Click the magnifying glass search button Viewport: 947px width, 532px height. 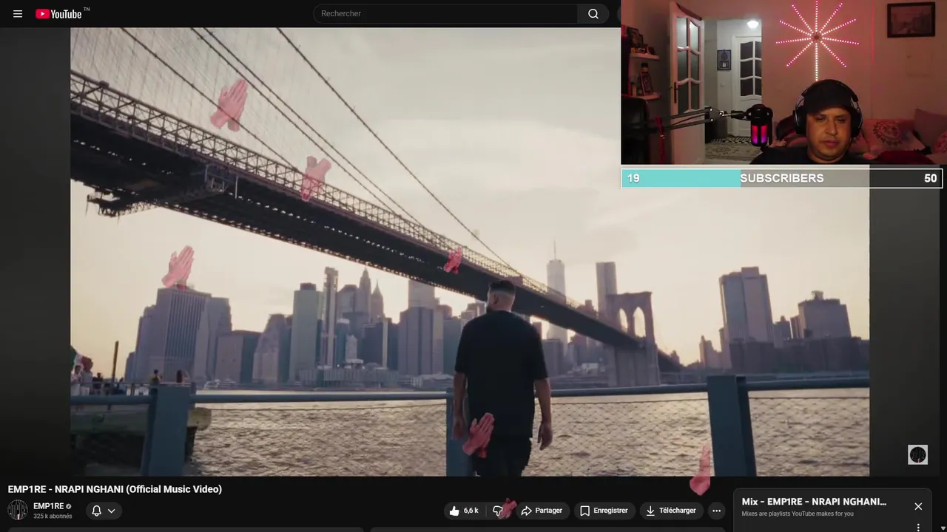[x=593, y=13]
